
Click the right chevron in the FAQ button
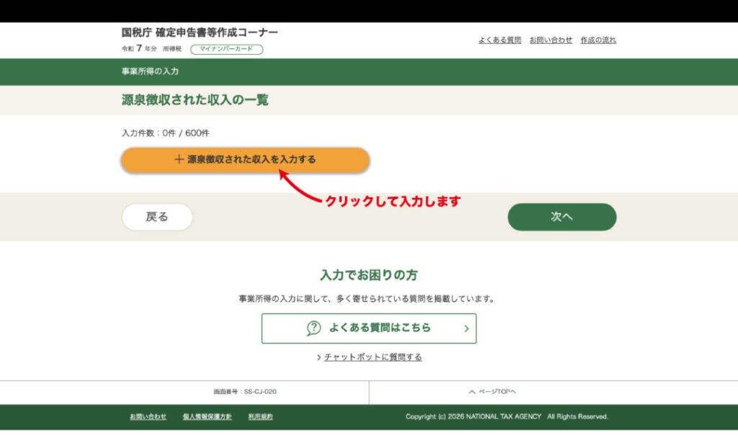466,328
